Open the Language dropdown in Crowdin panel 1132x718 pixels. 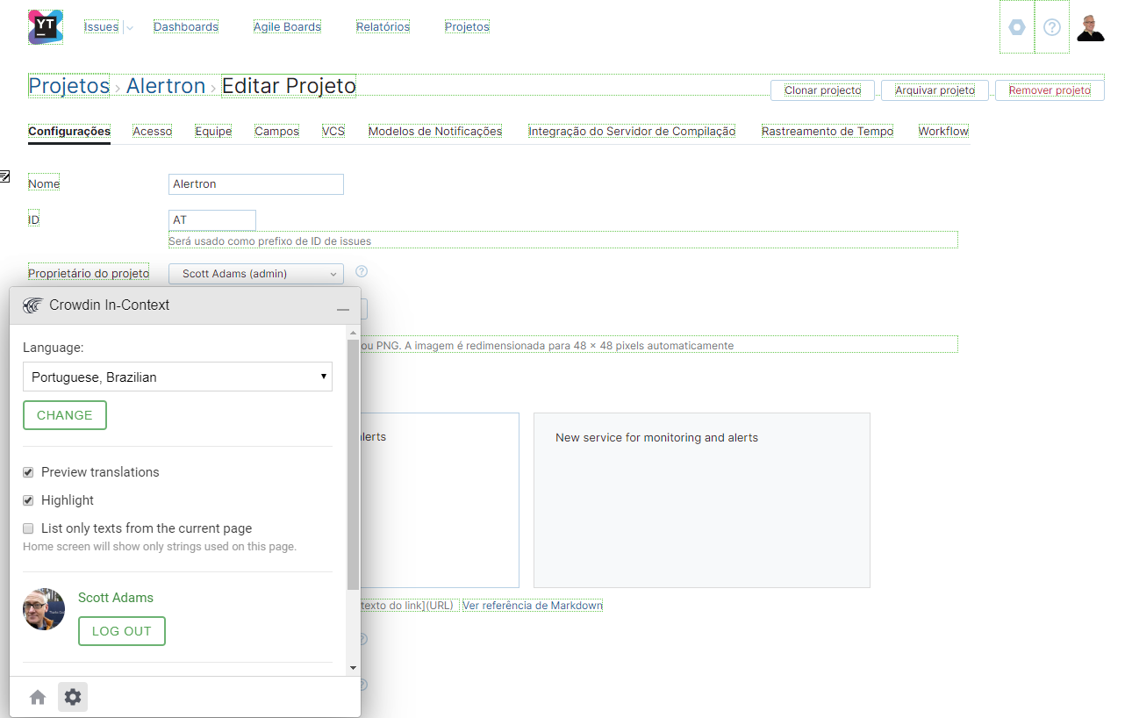[x=177, y=376]
